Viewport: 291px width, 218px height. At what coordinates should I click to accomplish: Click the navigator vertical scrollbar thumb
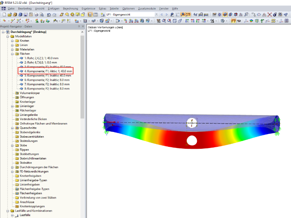(x=82, y=77)
